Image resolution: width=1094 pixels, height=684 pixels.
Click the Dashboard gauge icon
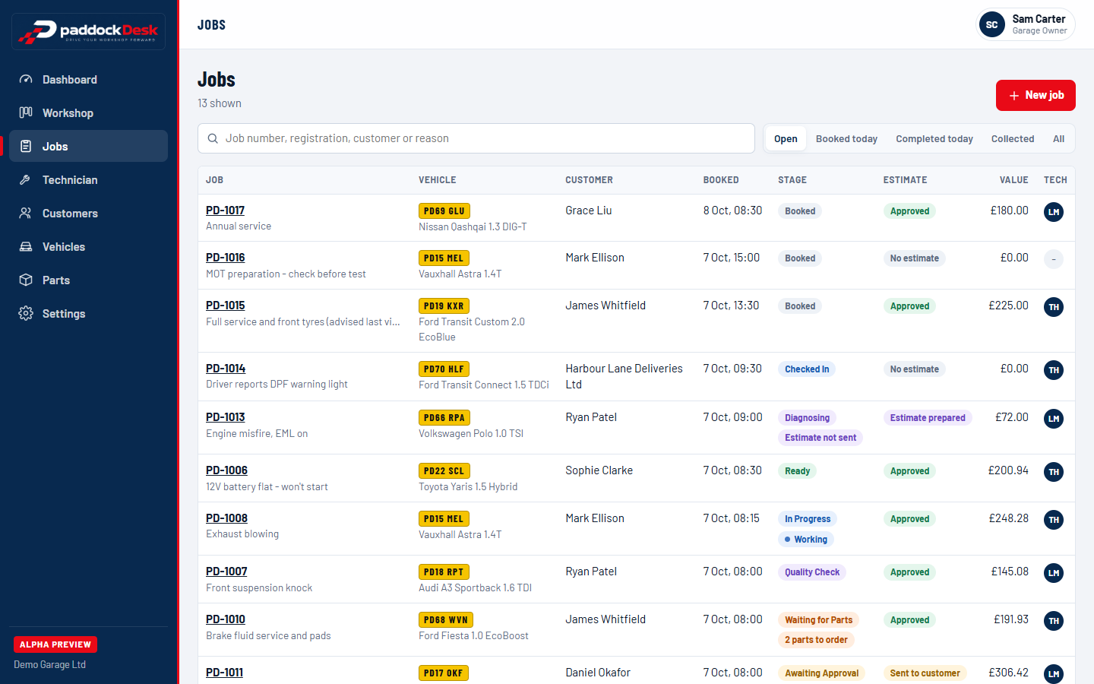coord(26,80)
